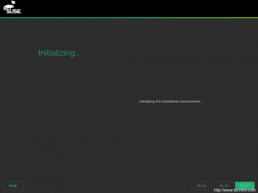Click the SUSE chameleon logo
The width and height of the screenshot is (258, 193).
click(x=12, y=7)
